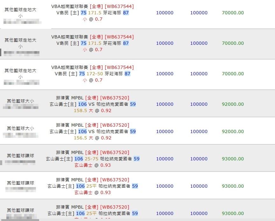Select the 156.5 大 @ 0.92 bet line
275x221 pixels.
pyautogui.click(x=93, y=138)
